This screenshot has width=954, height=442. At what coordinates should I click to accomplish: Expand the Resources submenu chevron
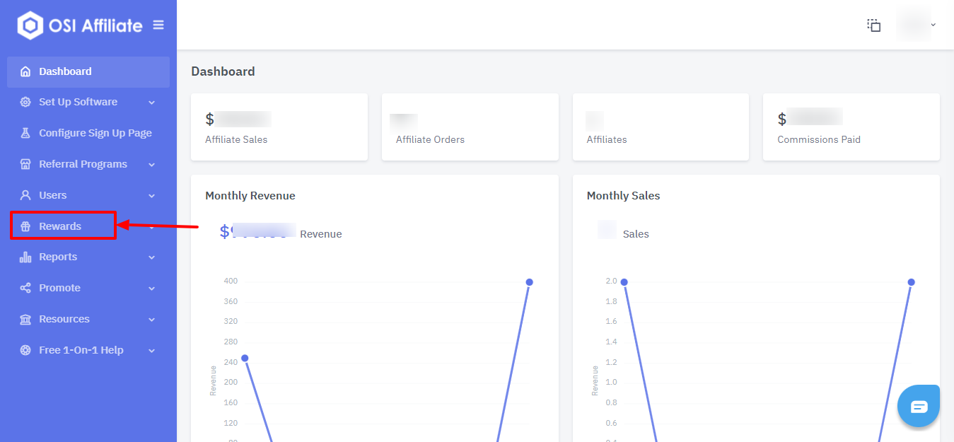[x=152, y=320]
